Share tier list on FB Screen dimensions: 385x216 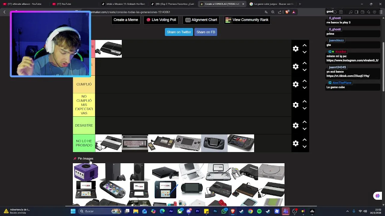(x=206, y=32)
